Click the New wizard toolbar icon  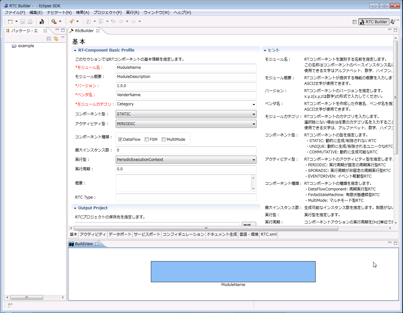tap(10, 21)
